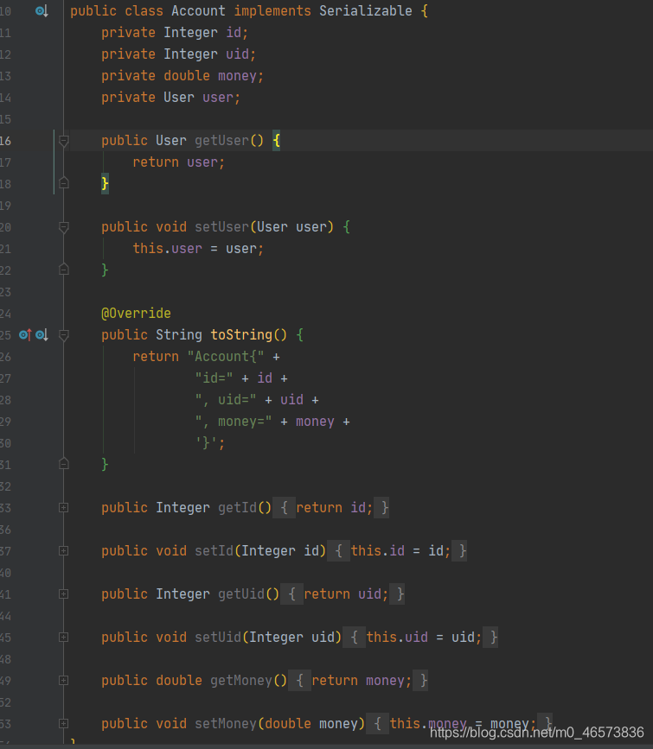Click the 'double' keyword in 'private double money;'
Image resolution: width=653 pixels, height=749 pixels.
(x=187, y=75)
